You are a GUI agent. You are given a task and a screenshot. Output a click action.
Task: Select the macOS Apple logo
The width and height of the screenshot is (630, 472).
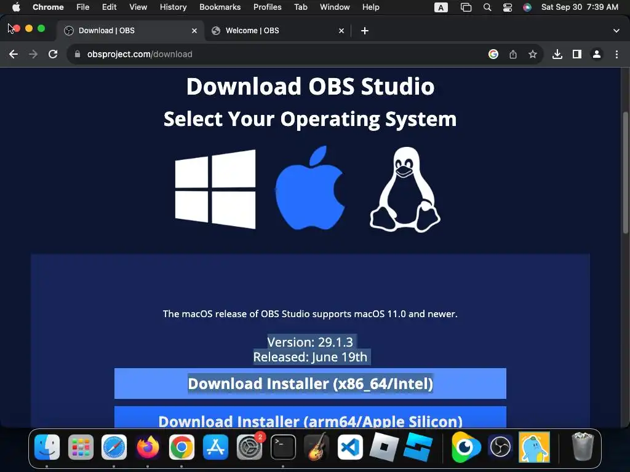(310, 188)
